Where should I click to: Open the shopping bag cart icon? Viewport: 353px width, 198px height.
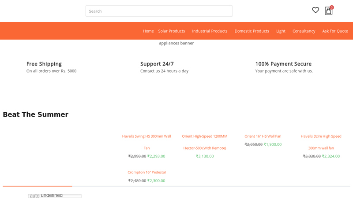(328, 11)
